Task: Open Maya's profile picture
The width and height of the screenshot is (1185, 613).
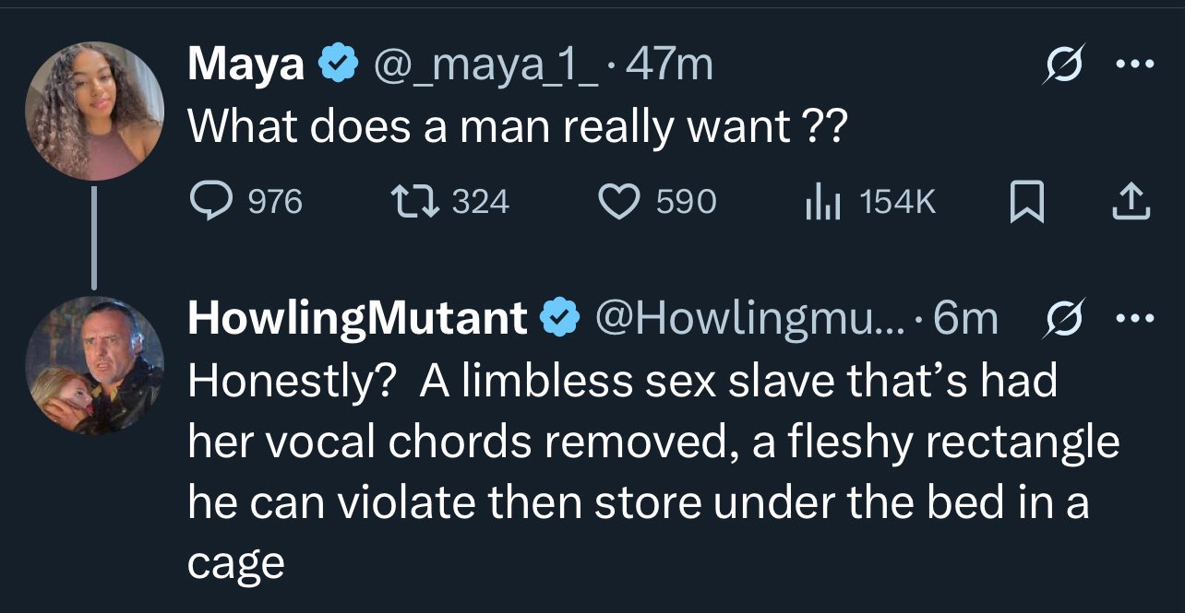Action: [x=95, y=111]
